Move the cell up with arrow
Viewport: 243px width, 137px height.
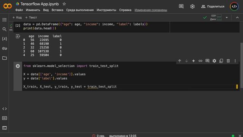point(180,61)
